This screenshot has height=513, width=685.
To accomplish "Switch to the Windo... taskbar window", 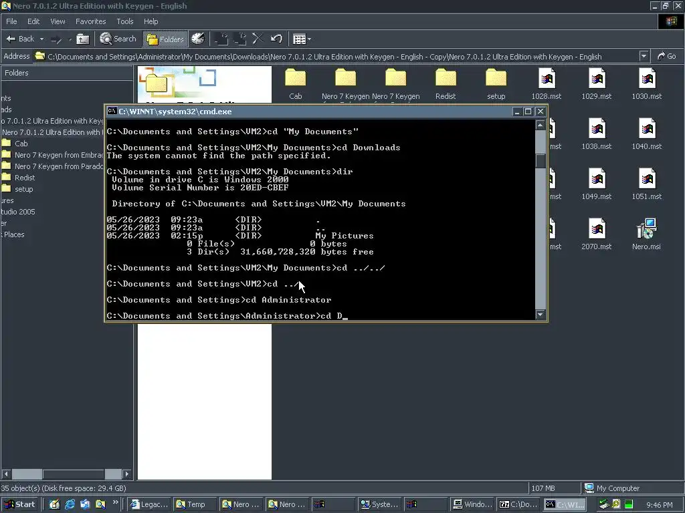I will pyautogui.click(x=472, y=504).
